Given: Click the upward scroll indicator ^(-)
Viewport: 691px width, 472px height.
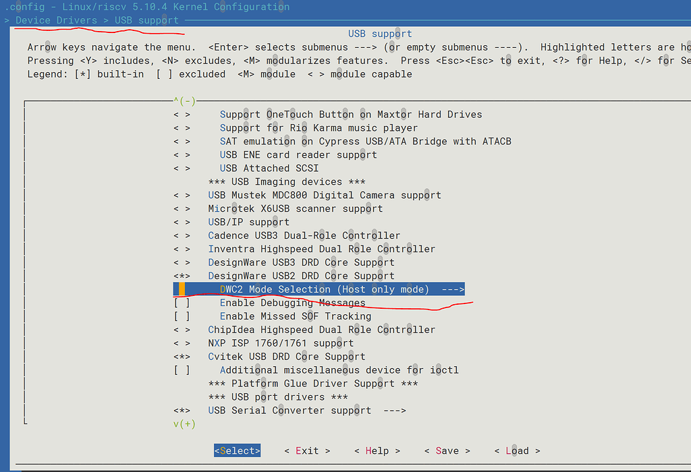Looking at the screenshot, I should point(184,100).
